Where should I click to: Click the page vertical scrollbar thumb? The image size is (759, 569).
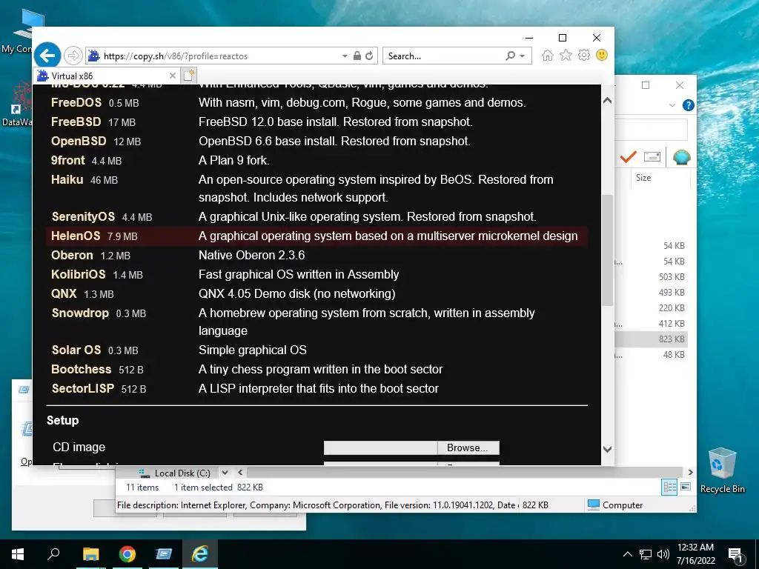(x=608, y=250)
